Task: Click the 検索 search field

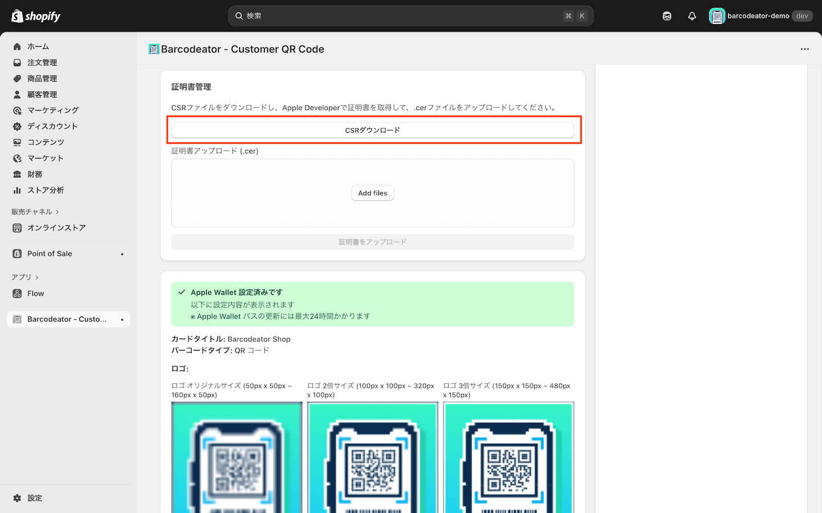Action: [410, 15]
